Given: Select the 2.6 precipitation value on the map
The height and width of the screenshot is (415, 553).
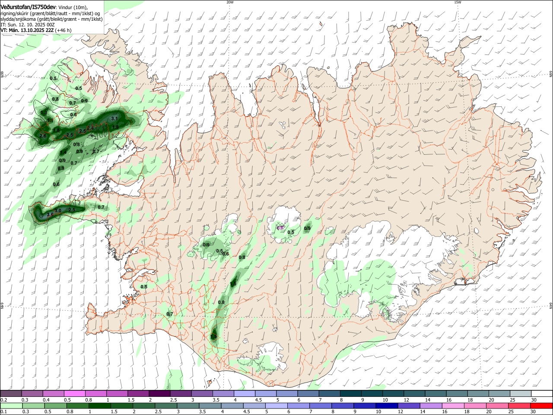Looking at the screenshot, I should click(x=43, y=136).
